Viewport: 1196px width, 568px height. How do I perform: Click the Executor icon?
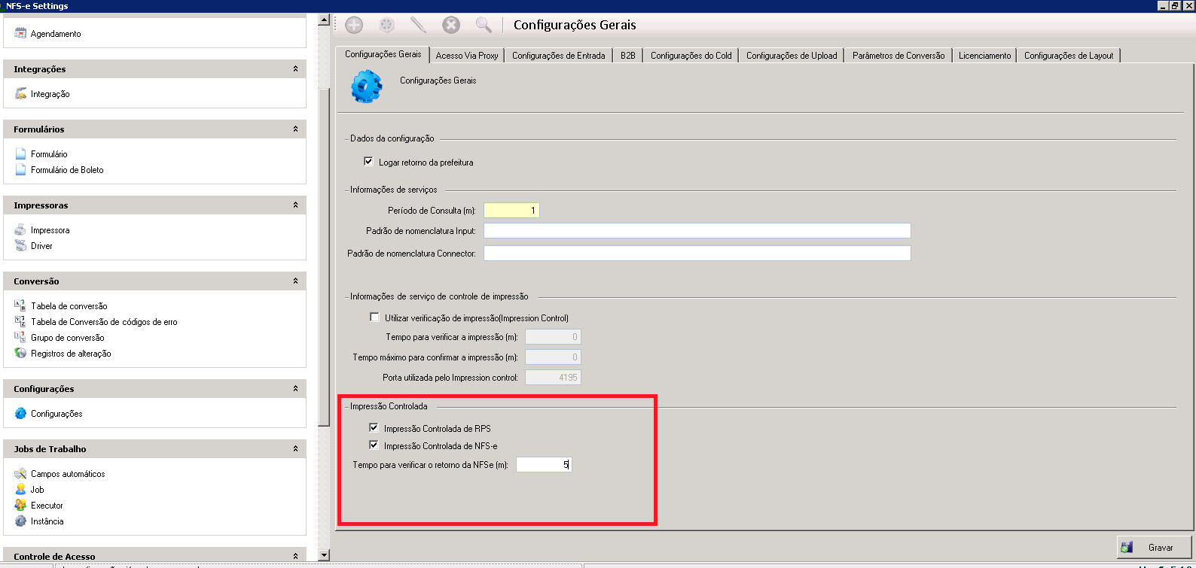click(x=20, y=505)
